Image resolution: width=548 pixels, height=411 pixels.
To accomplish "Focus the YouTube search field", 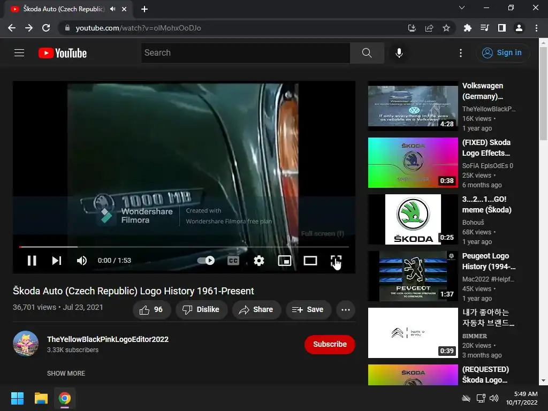I will click(x=246, y=53).
